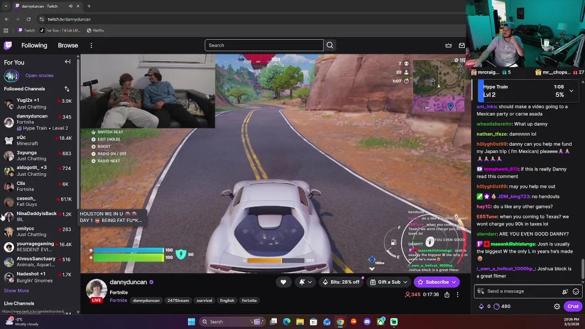585x329 pixels.
Task: Open NinaDaddyisBack channel in sidebar
Action: [39, 217]
